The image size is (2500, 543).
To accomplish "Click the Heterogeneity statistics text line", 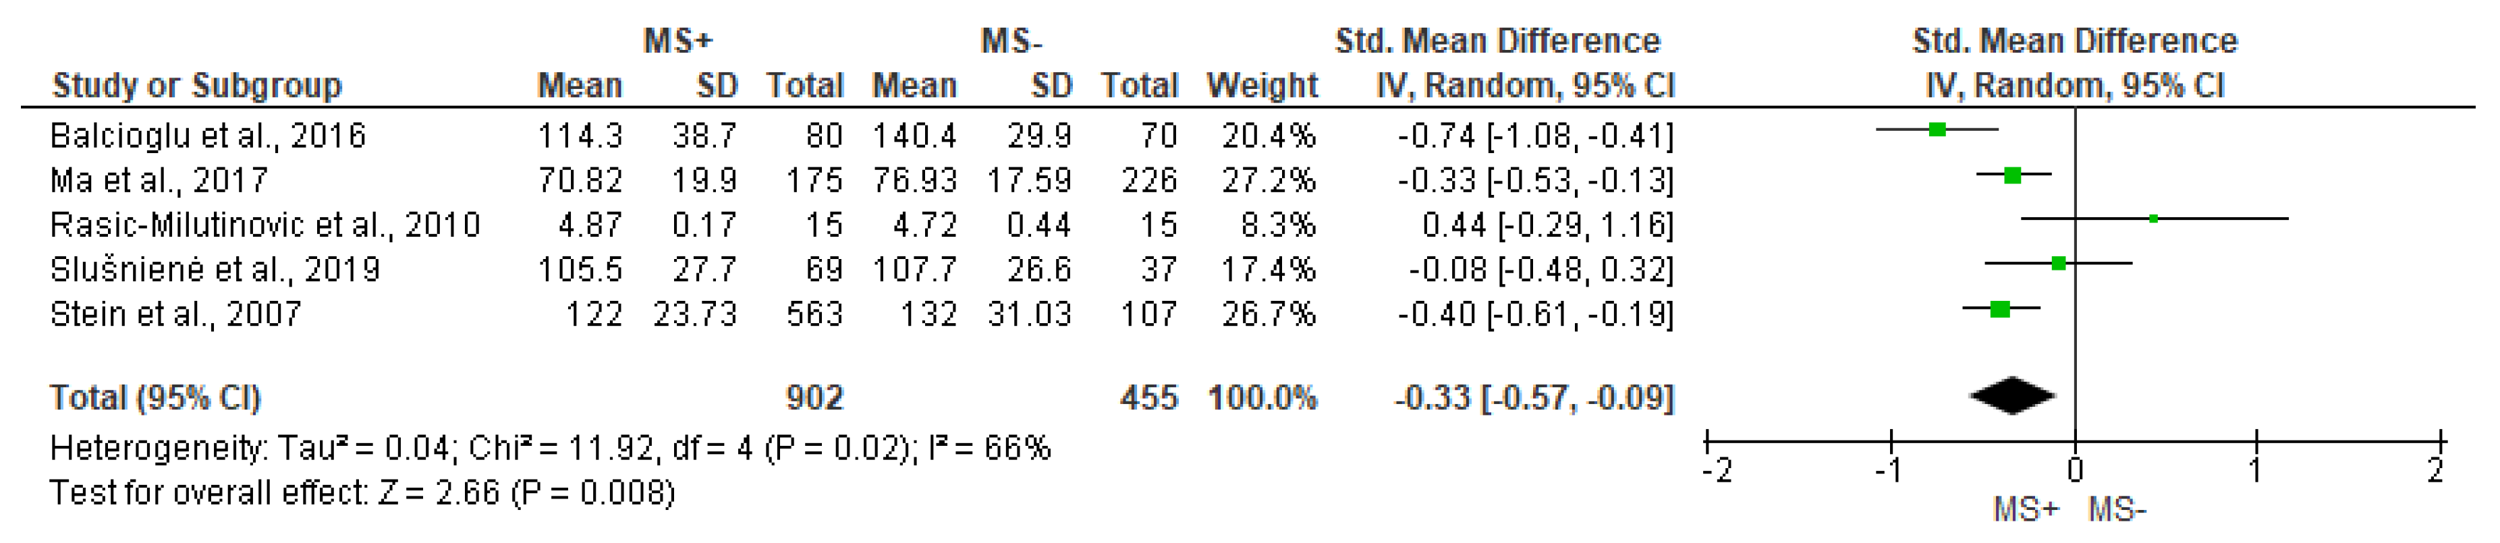I will pyautogui.click(x=549, y=448).
